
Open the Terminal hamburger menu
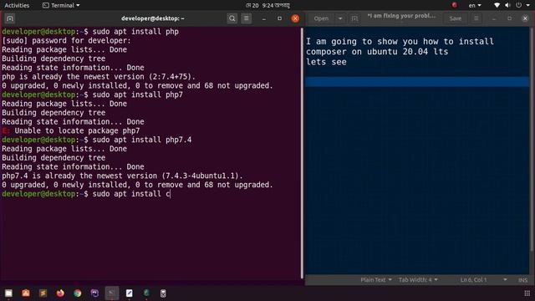(x=247, y=18)
